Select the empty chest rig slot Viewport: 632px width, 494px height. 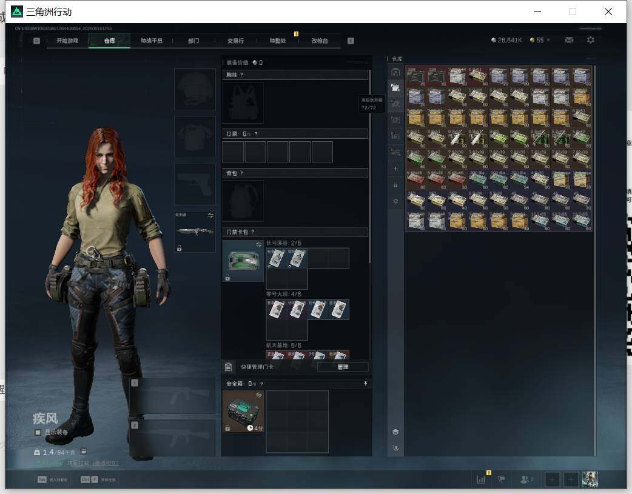coord(243,102)
